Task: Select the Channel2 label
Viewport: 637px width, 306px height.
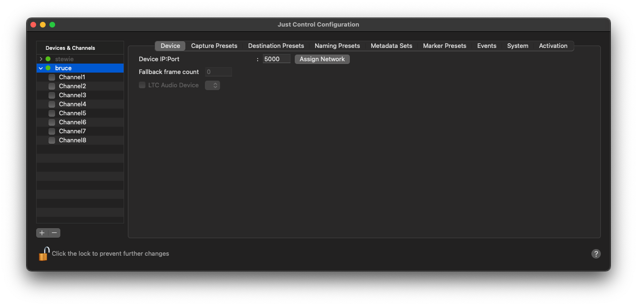Action: [72, 86]
